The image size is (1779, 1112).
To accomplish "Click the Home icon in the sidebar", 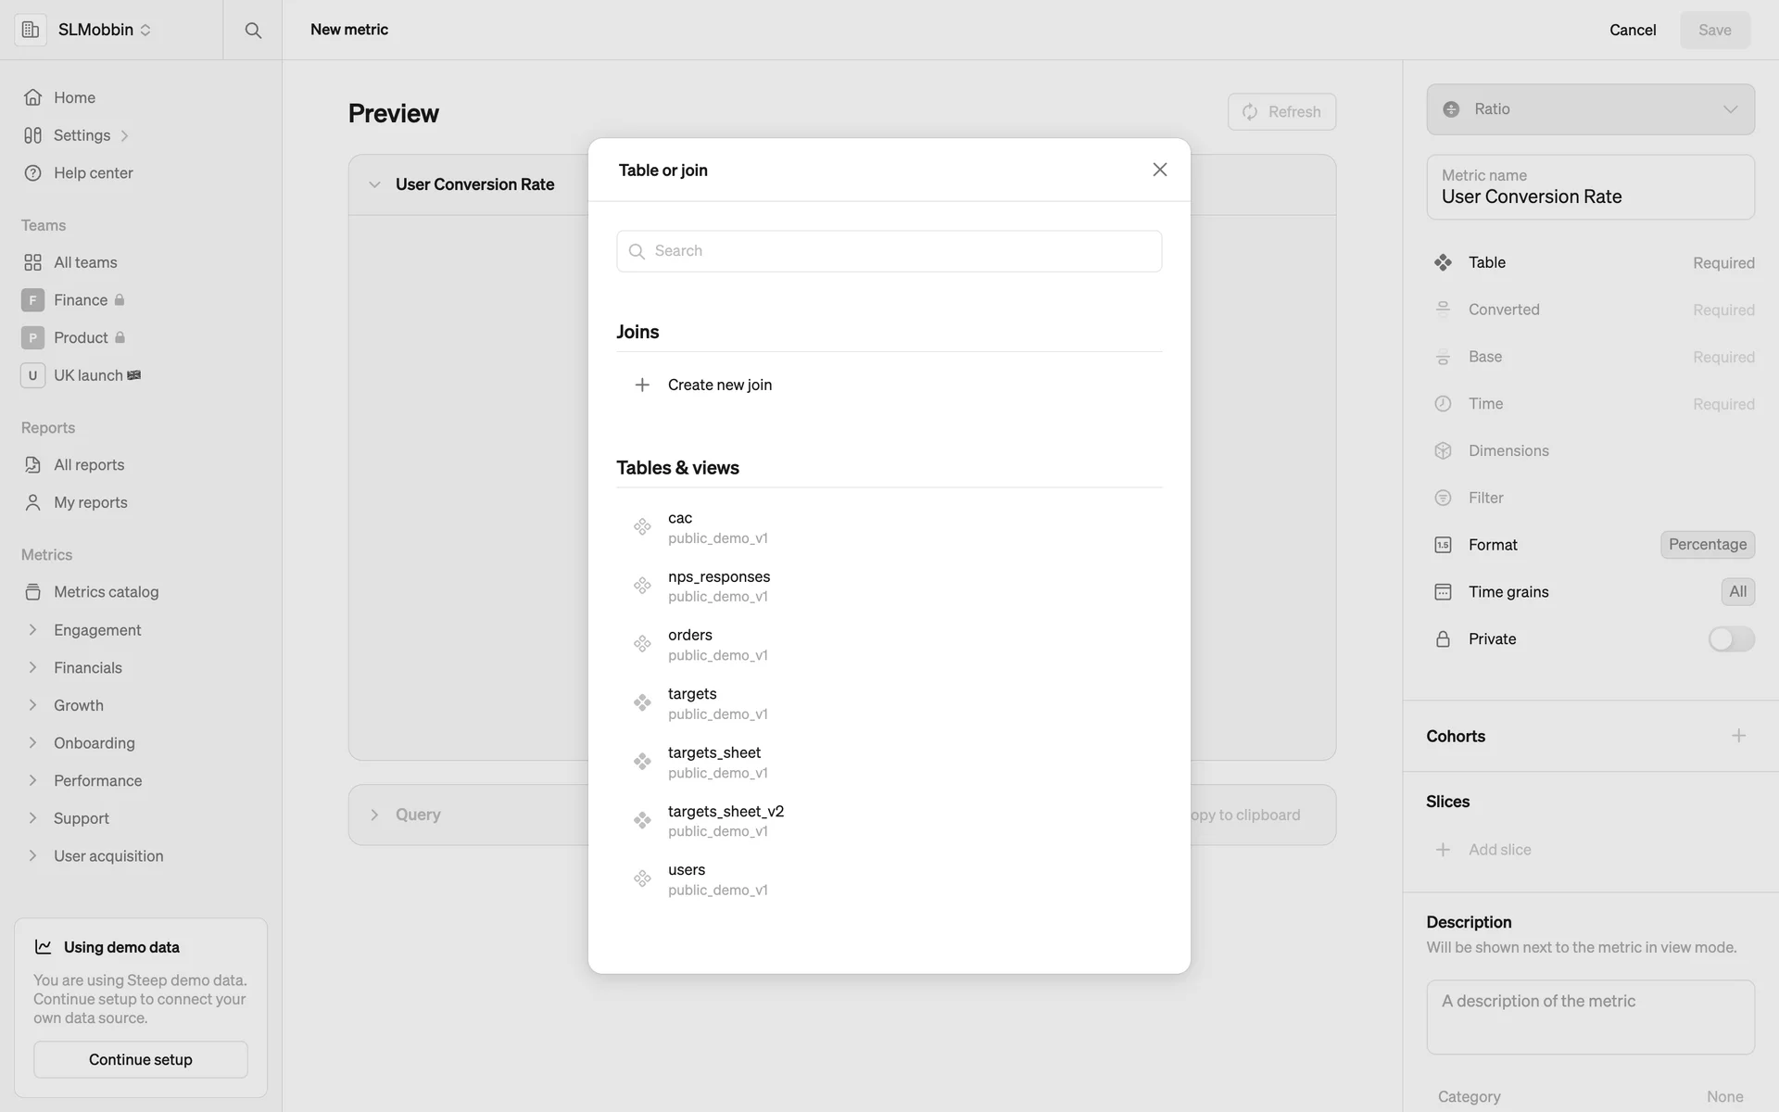I will click(x=33, y=97).
